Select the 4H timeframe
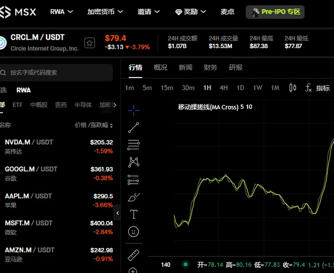This screenshot has width=334, height=273. (223, 88)
